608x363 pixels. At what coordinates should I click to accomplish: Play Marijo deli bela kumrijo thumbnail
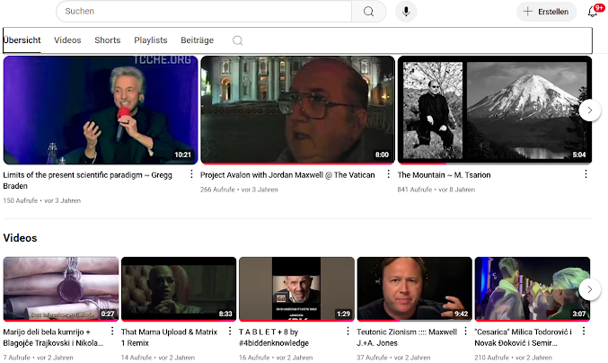click(x=61, y=289)
